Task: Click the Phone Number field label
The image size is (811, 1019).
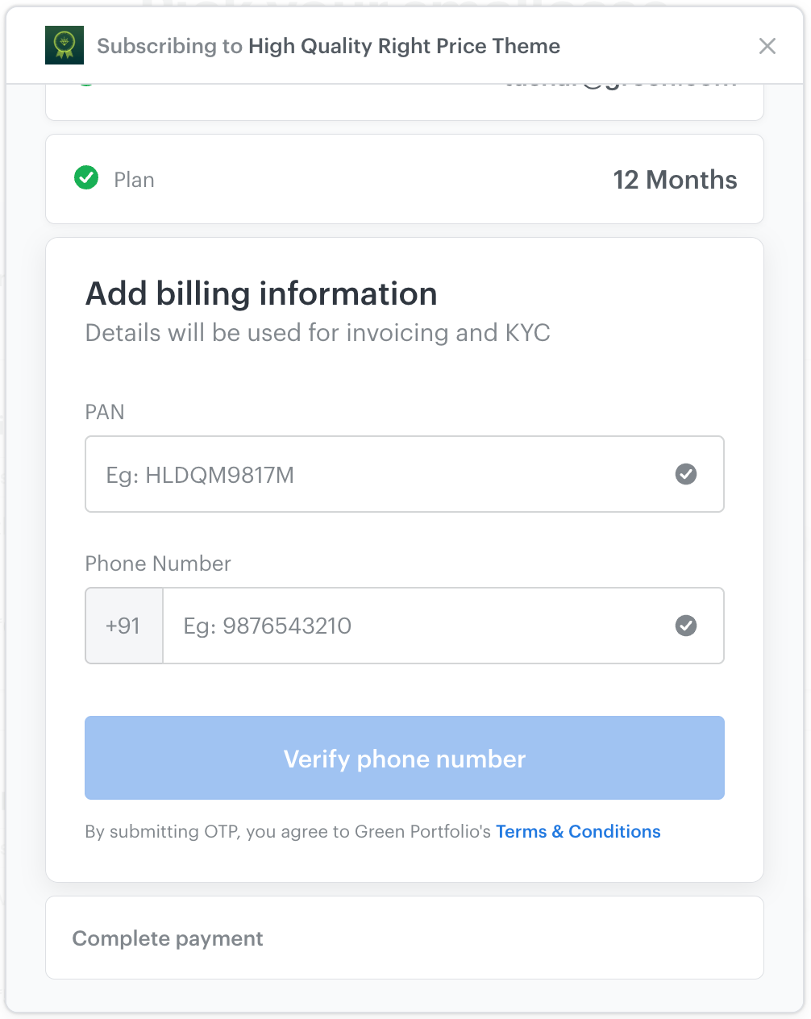Action: click(158, 564)
